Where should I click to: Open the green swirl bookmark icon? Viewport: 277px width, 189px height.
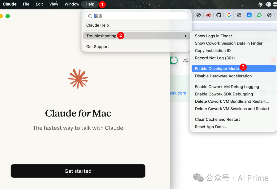(x=259, y=15)
